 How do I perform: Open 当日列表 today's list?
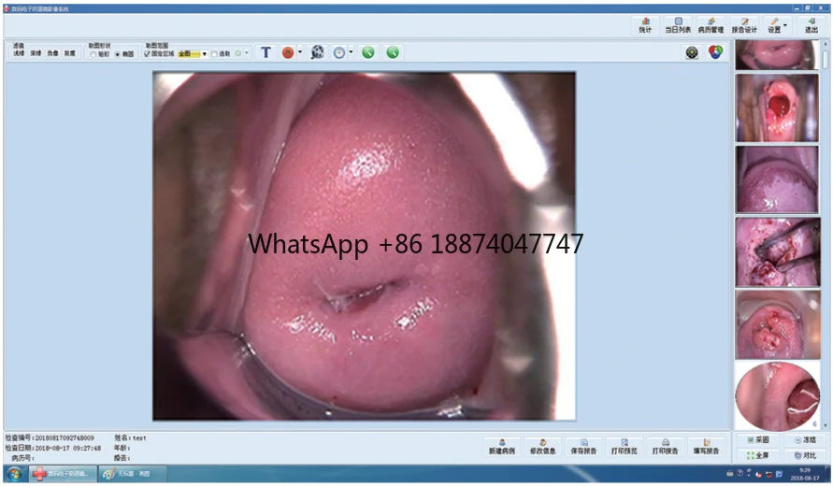tap(678, 25)
